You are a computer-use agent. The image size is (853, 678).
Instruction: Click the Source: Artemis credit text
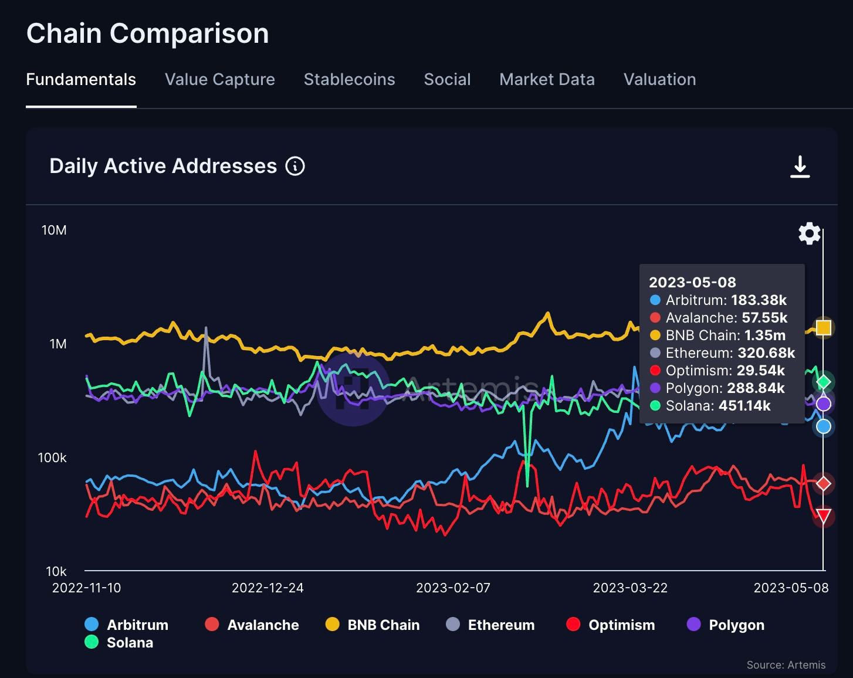pos(786,665)
